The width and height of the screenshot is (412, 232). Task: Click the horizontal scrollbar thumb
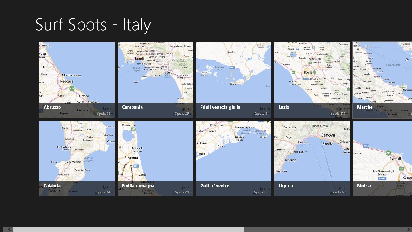(128, 230)
